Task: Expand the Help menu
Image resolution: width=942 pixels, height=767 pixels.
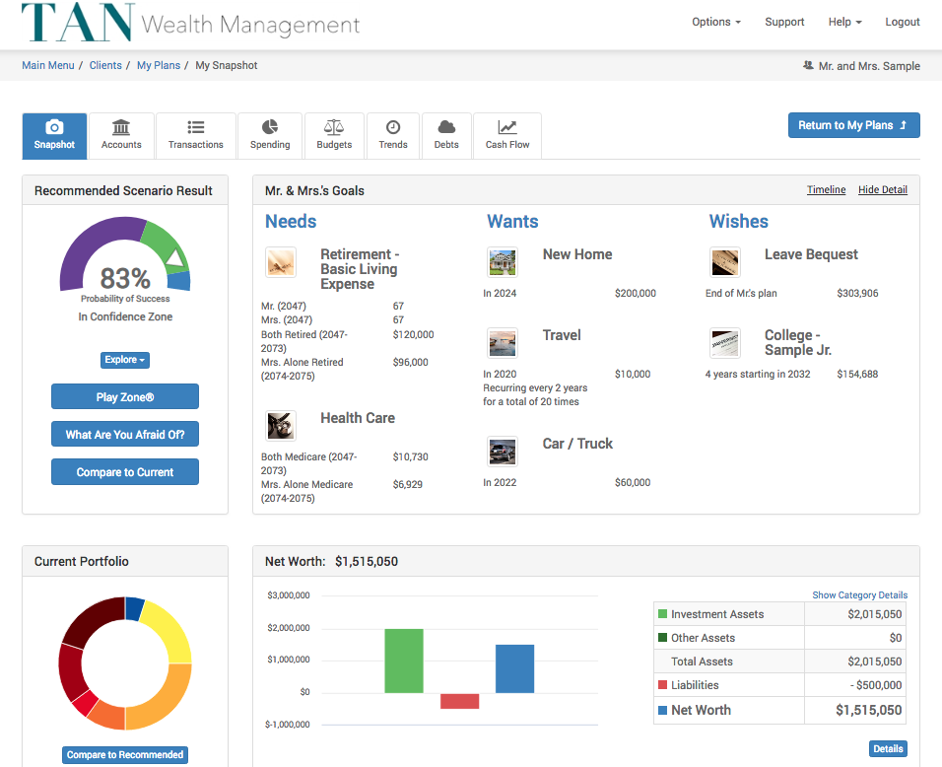Action: pyautogui.click(x=844, y=21)
